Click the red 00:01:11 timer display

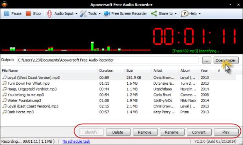coord(194,36)
